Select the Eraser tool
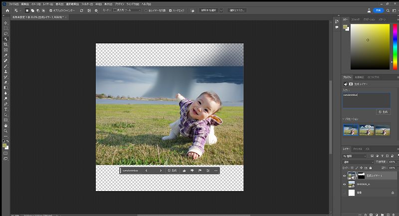Image resolution: width=399 pixels, height=216 pixels. 5,82
